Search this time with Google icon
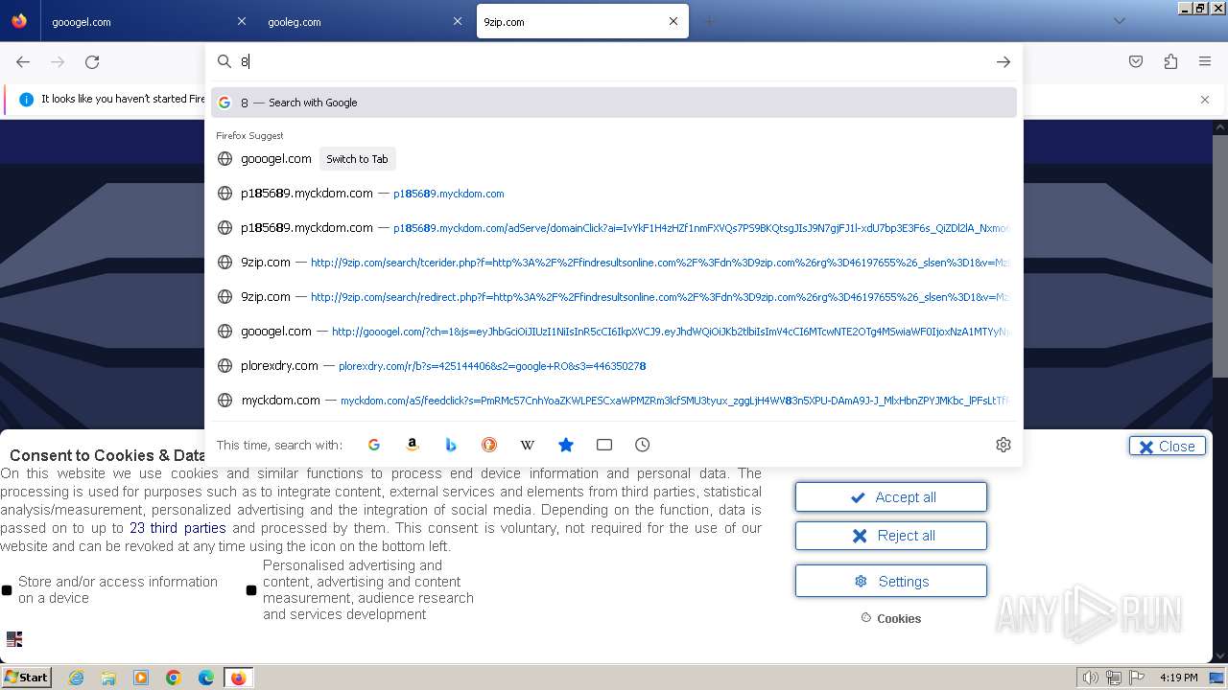Screen dimensions: 1228x690 pyautogui.click(x=374, y=445)
